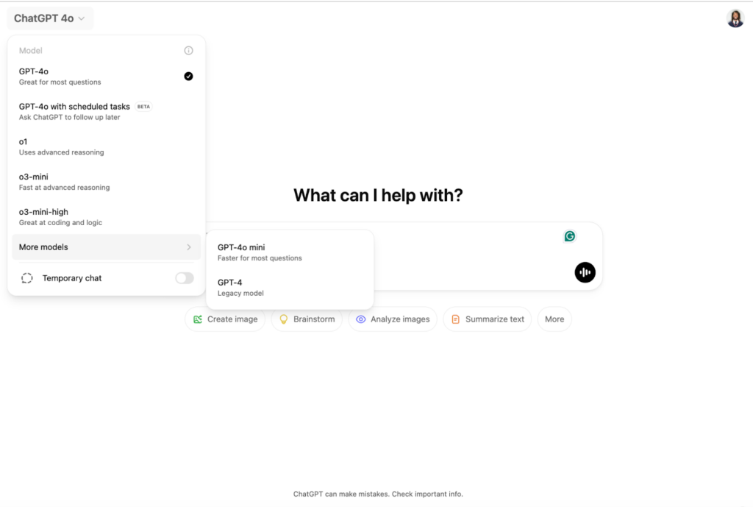The height and width of the screenshot is (507, 753).
Task: Click the Create image icon
Action: click(198, 319)
